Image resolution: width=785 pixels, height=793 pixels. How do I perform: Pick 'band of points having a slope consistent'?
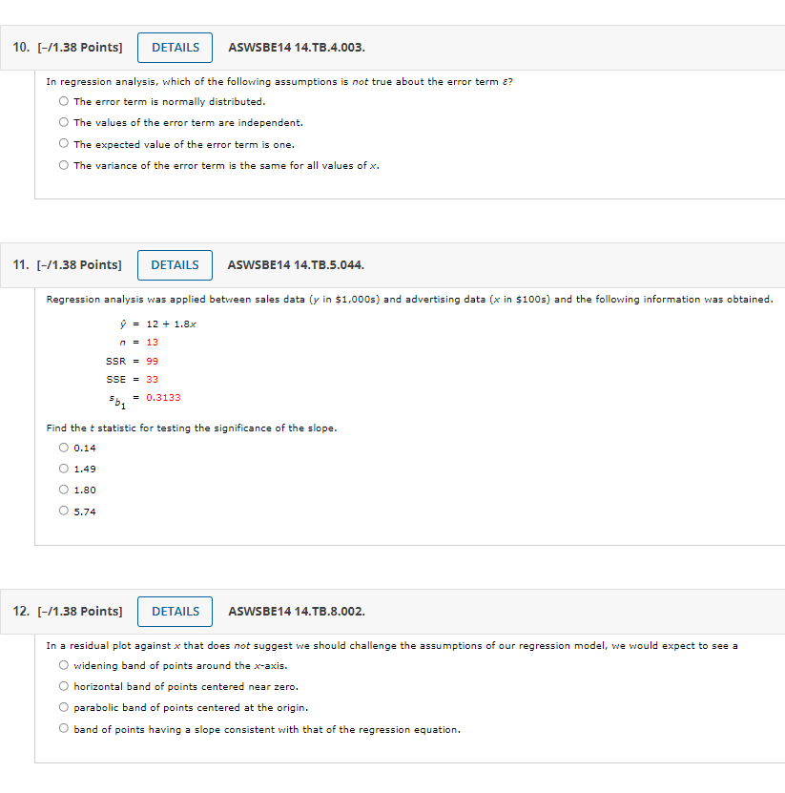[63, 728]
